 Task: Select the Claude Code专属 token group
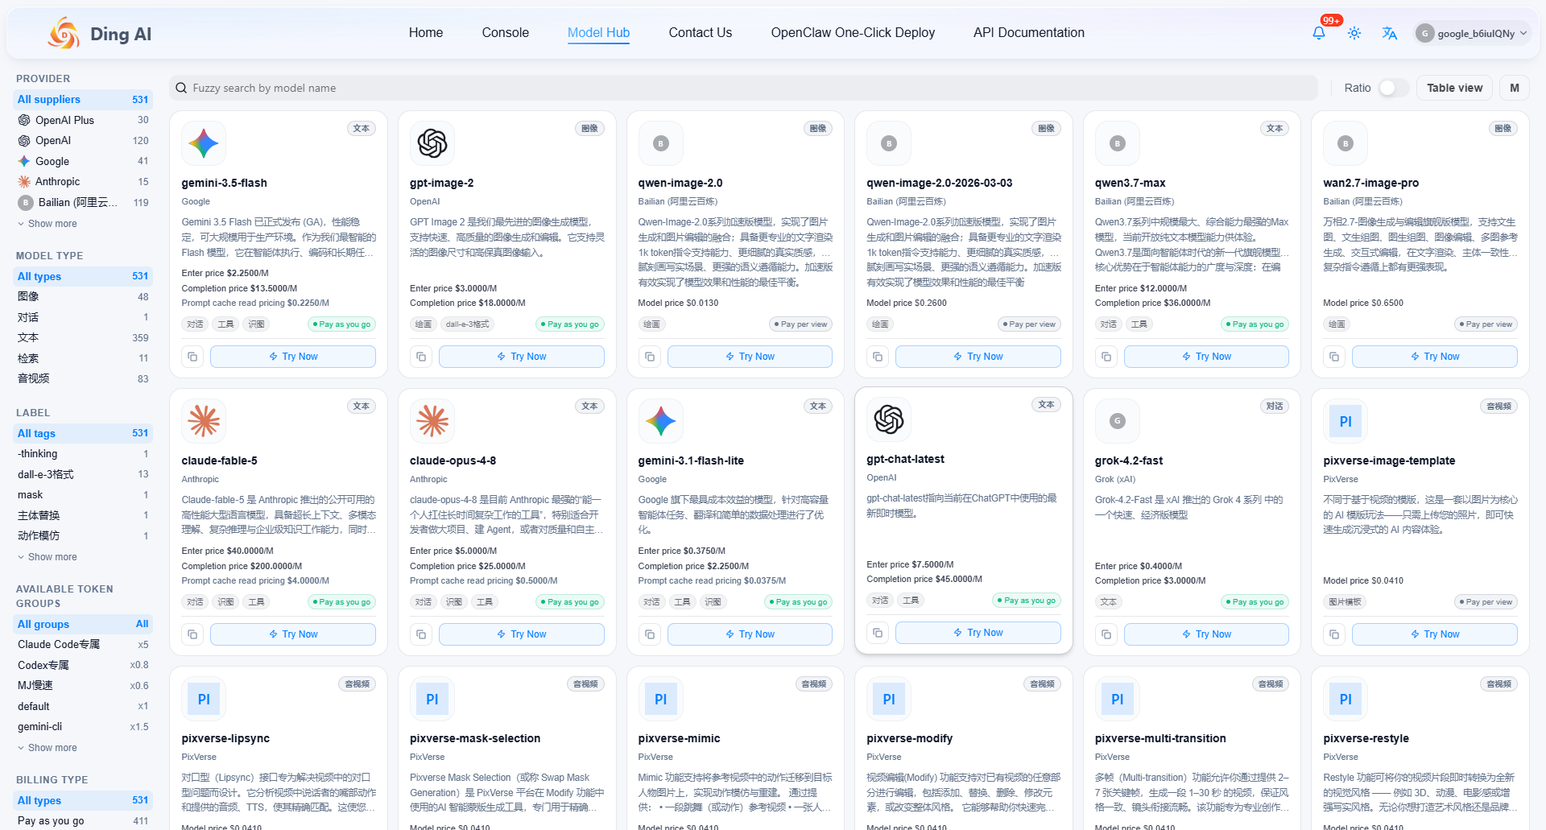tap(84, 644)
